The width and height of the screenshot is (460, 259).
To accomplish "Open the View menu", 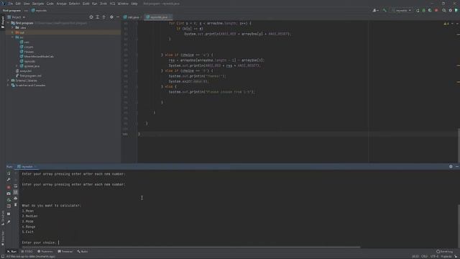I will (27, 4).
